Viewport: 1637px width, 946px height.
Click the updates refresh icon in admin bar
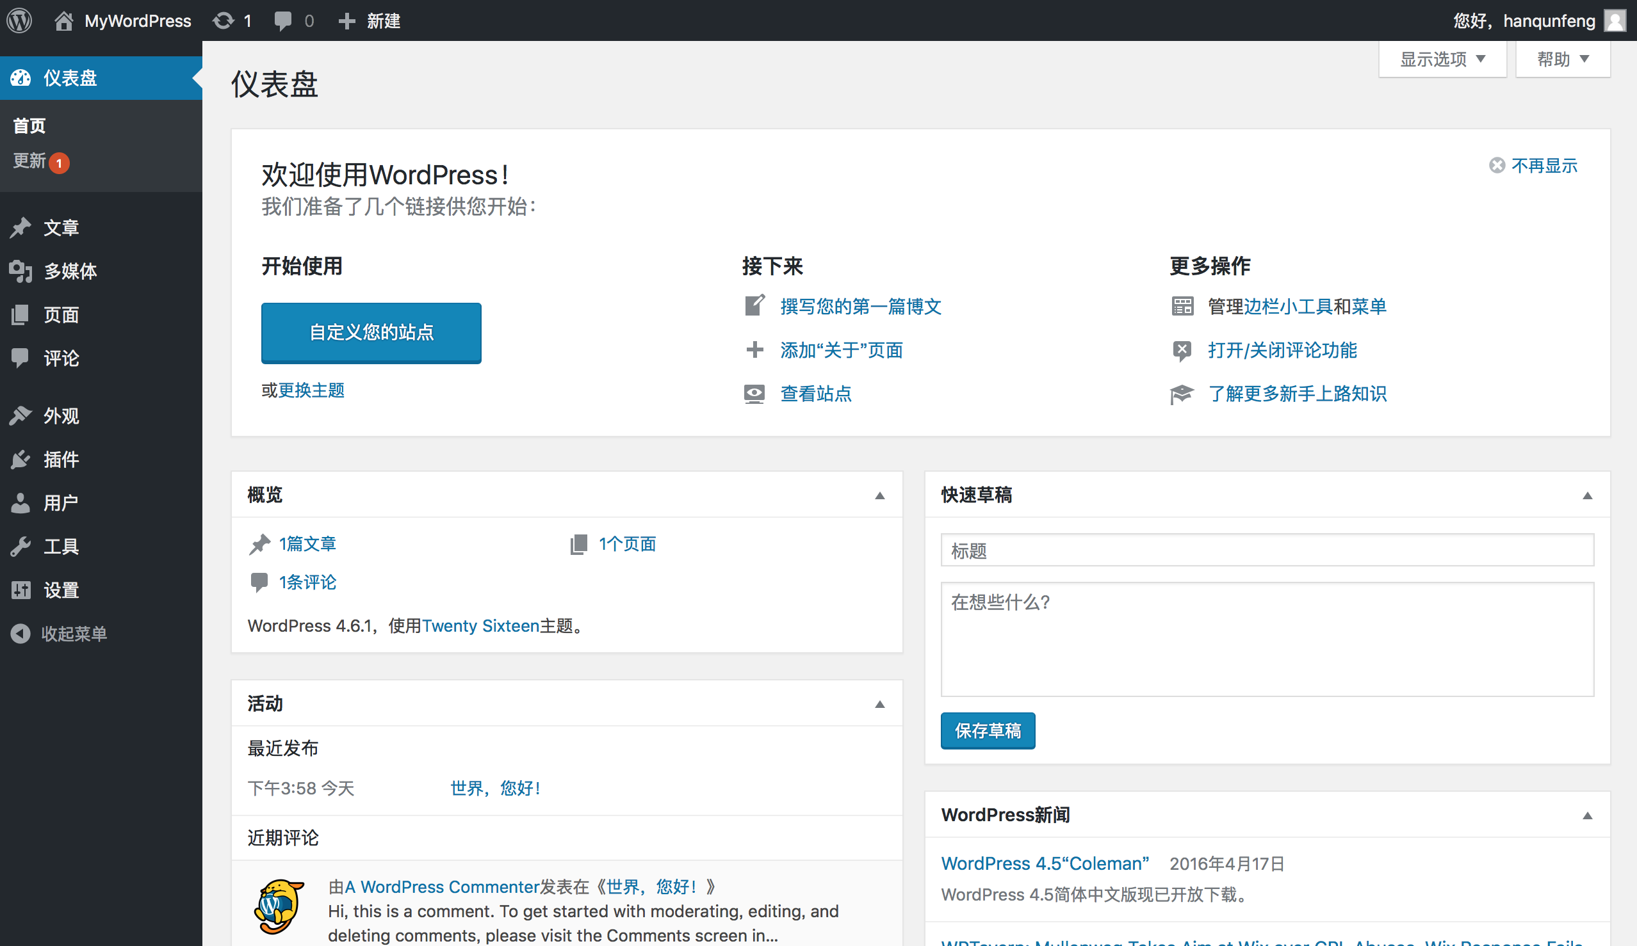click(x=224, y=20)
